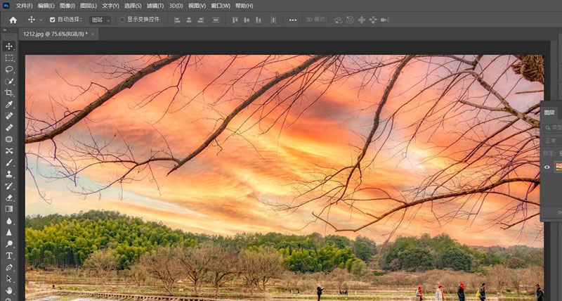
Task: Pick the Eyedropper tool
Action: (x=9, y=104)
